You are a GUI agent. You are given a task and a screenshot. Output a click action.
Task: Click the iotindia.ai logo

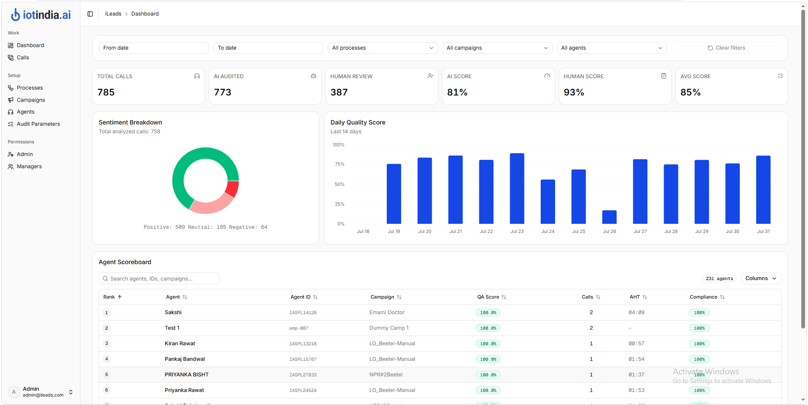[x=41, y=15]
